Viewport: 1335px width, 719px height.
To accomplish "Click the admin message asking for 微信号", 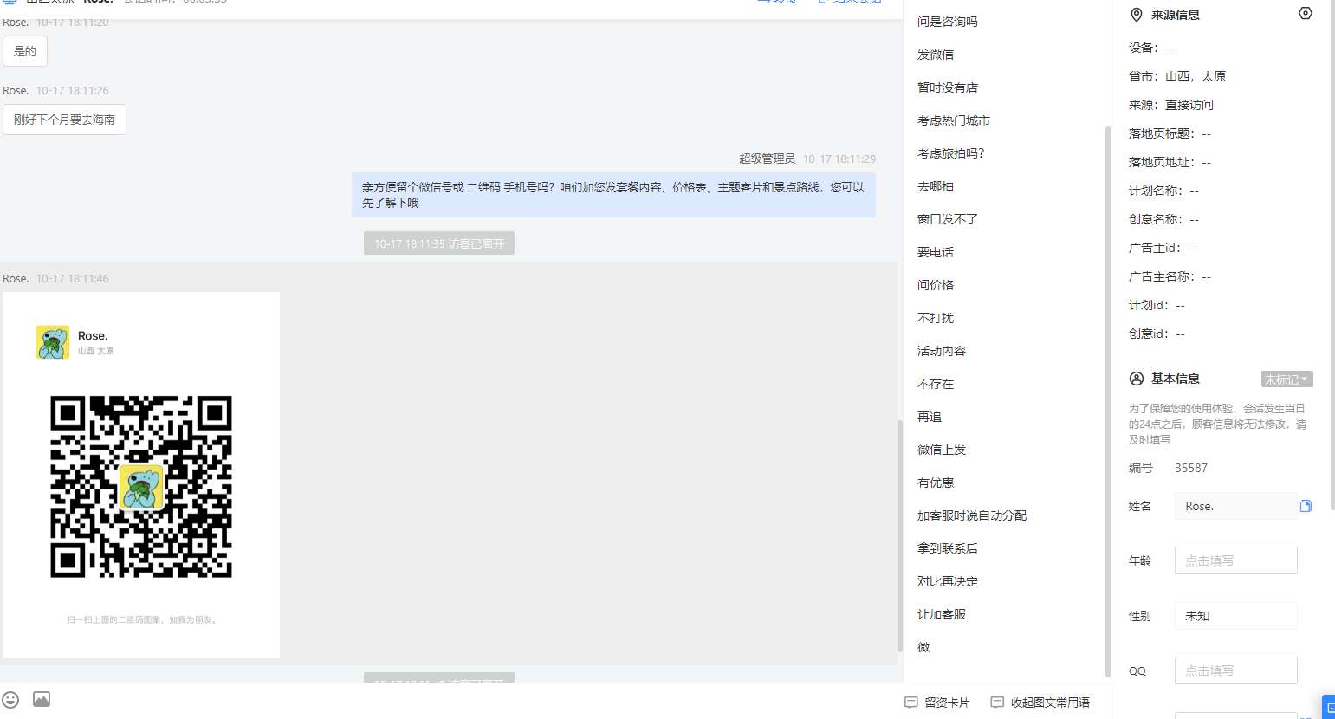I will (613, 195).
